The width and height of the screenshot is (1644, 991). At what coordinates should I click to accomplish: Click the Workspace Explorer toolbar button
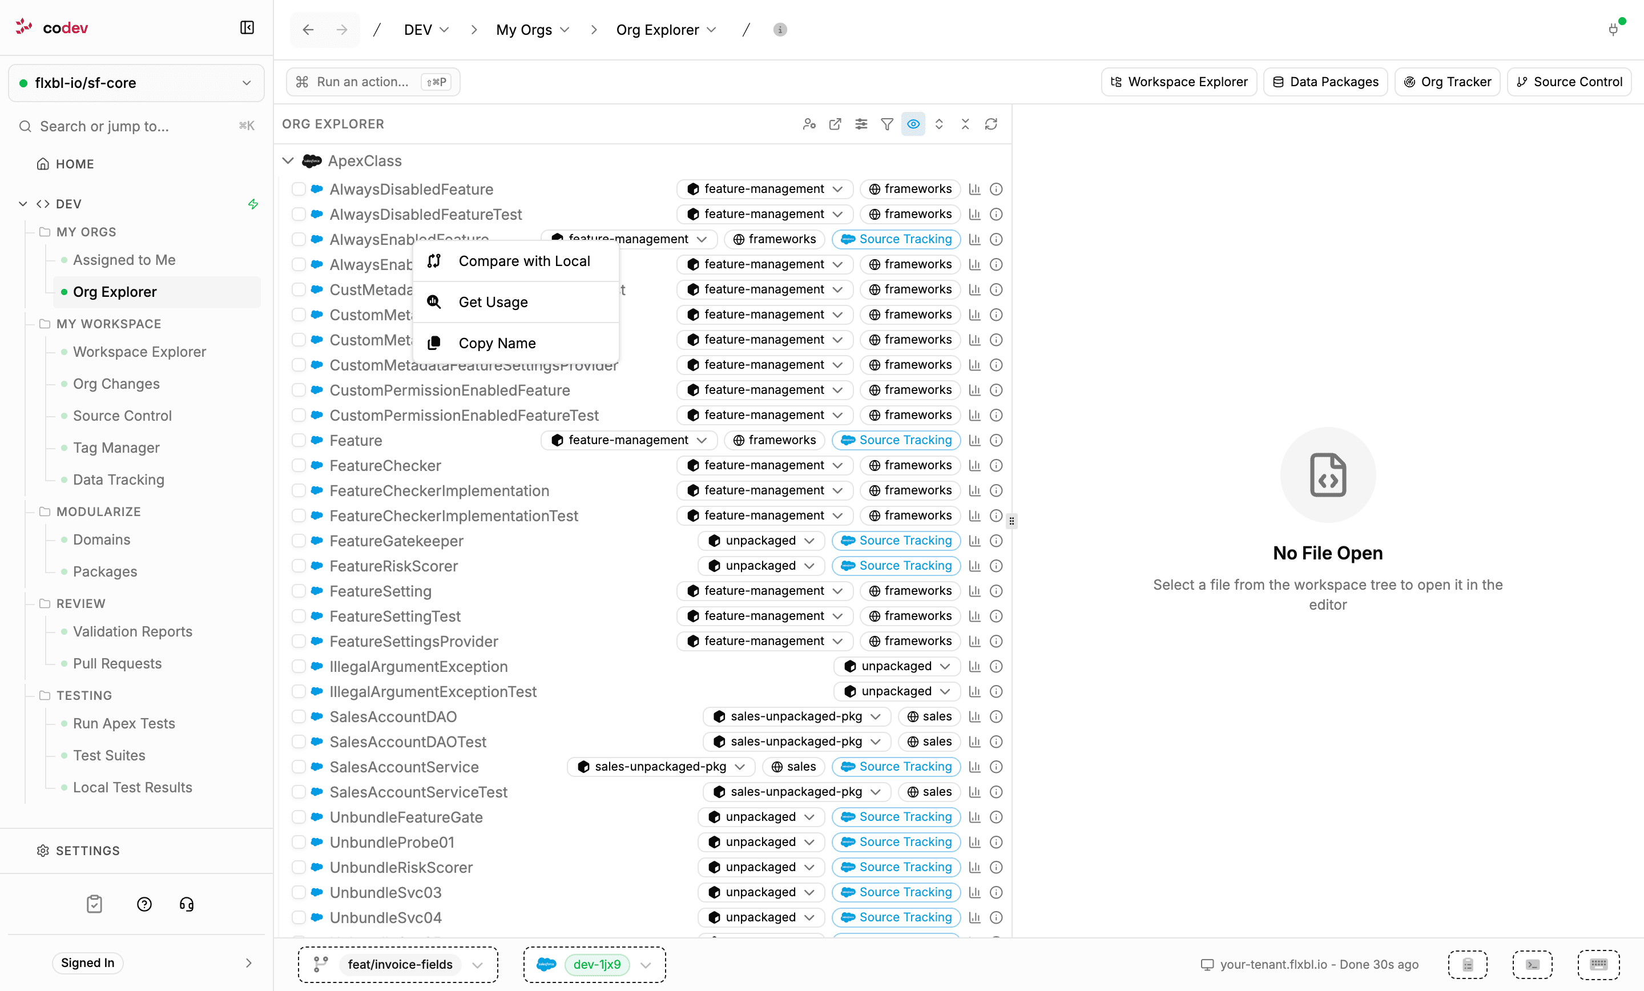[1178, 82]
